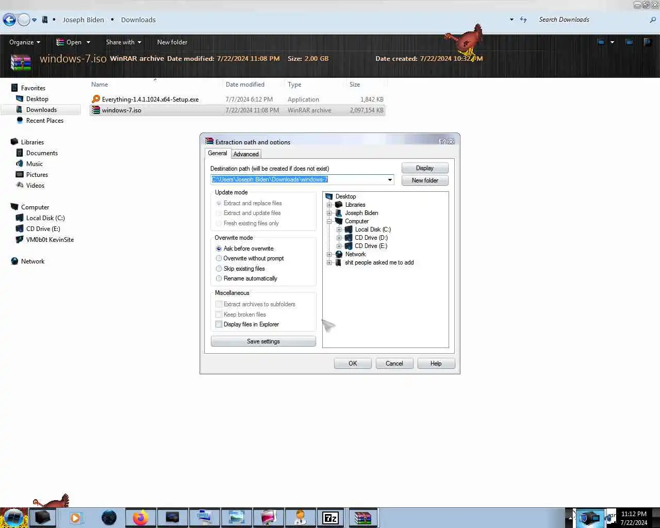
Task: Expand Network node in folder tree
Action: pyautogui.click(x=329, y=254)
